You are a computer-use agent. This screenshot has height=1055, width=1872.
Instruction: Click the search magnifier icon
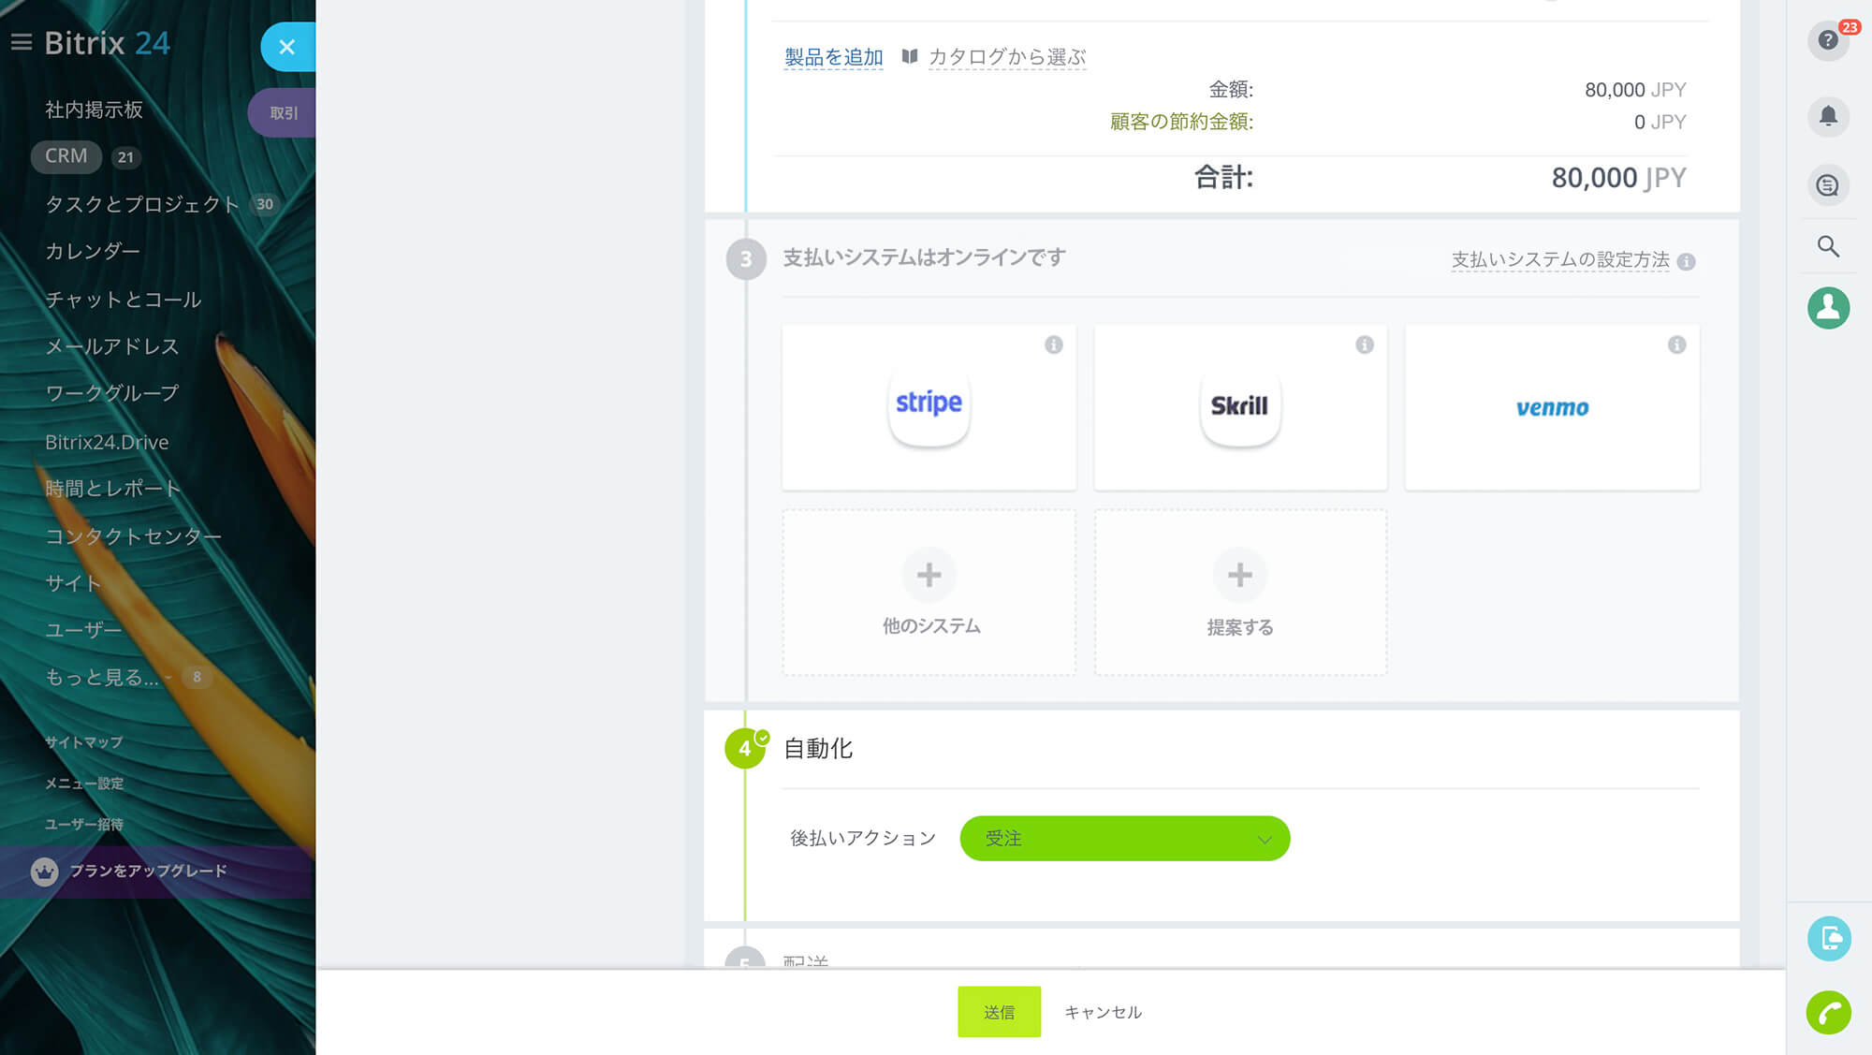[1827, 246]
